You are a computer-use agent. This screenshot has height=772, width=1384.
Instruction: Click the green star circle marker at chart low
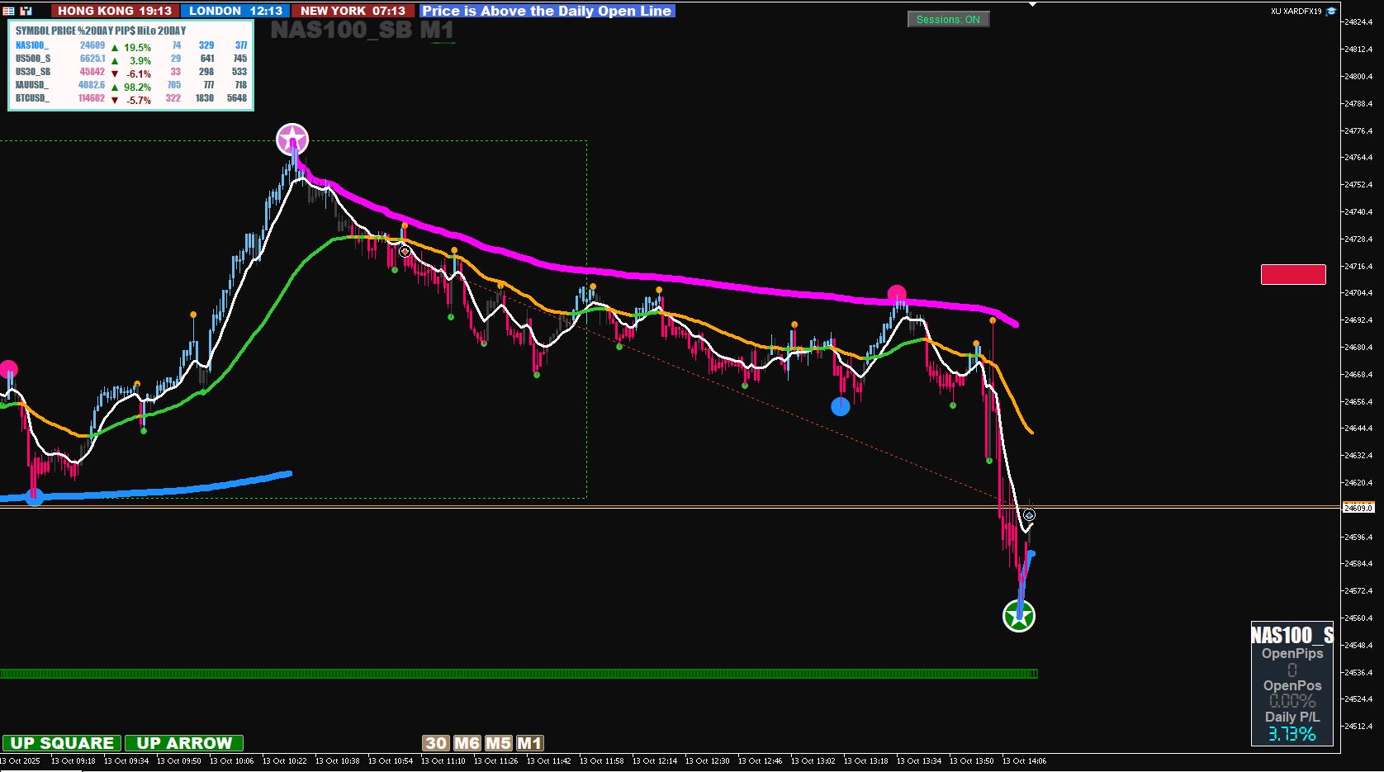(x=1019, y=616)
